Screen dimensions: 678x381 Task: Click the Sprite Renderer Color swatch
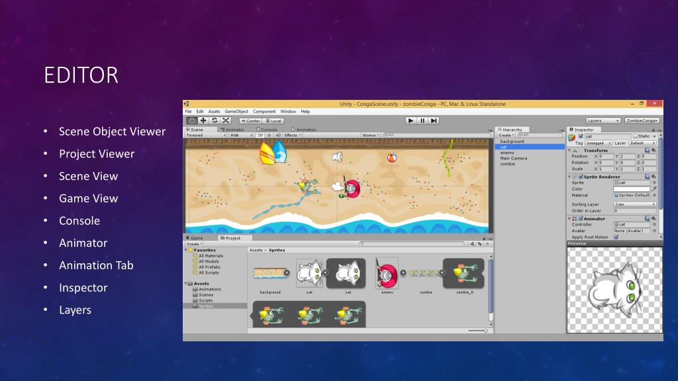[x=632, y=189]
